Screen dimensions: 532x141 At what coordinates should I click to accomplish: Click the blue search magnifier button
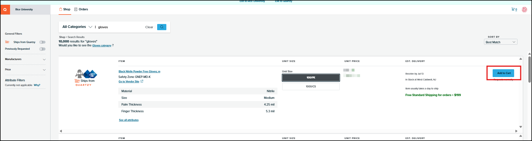162,27
